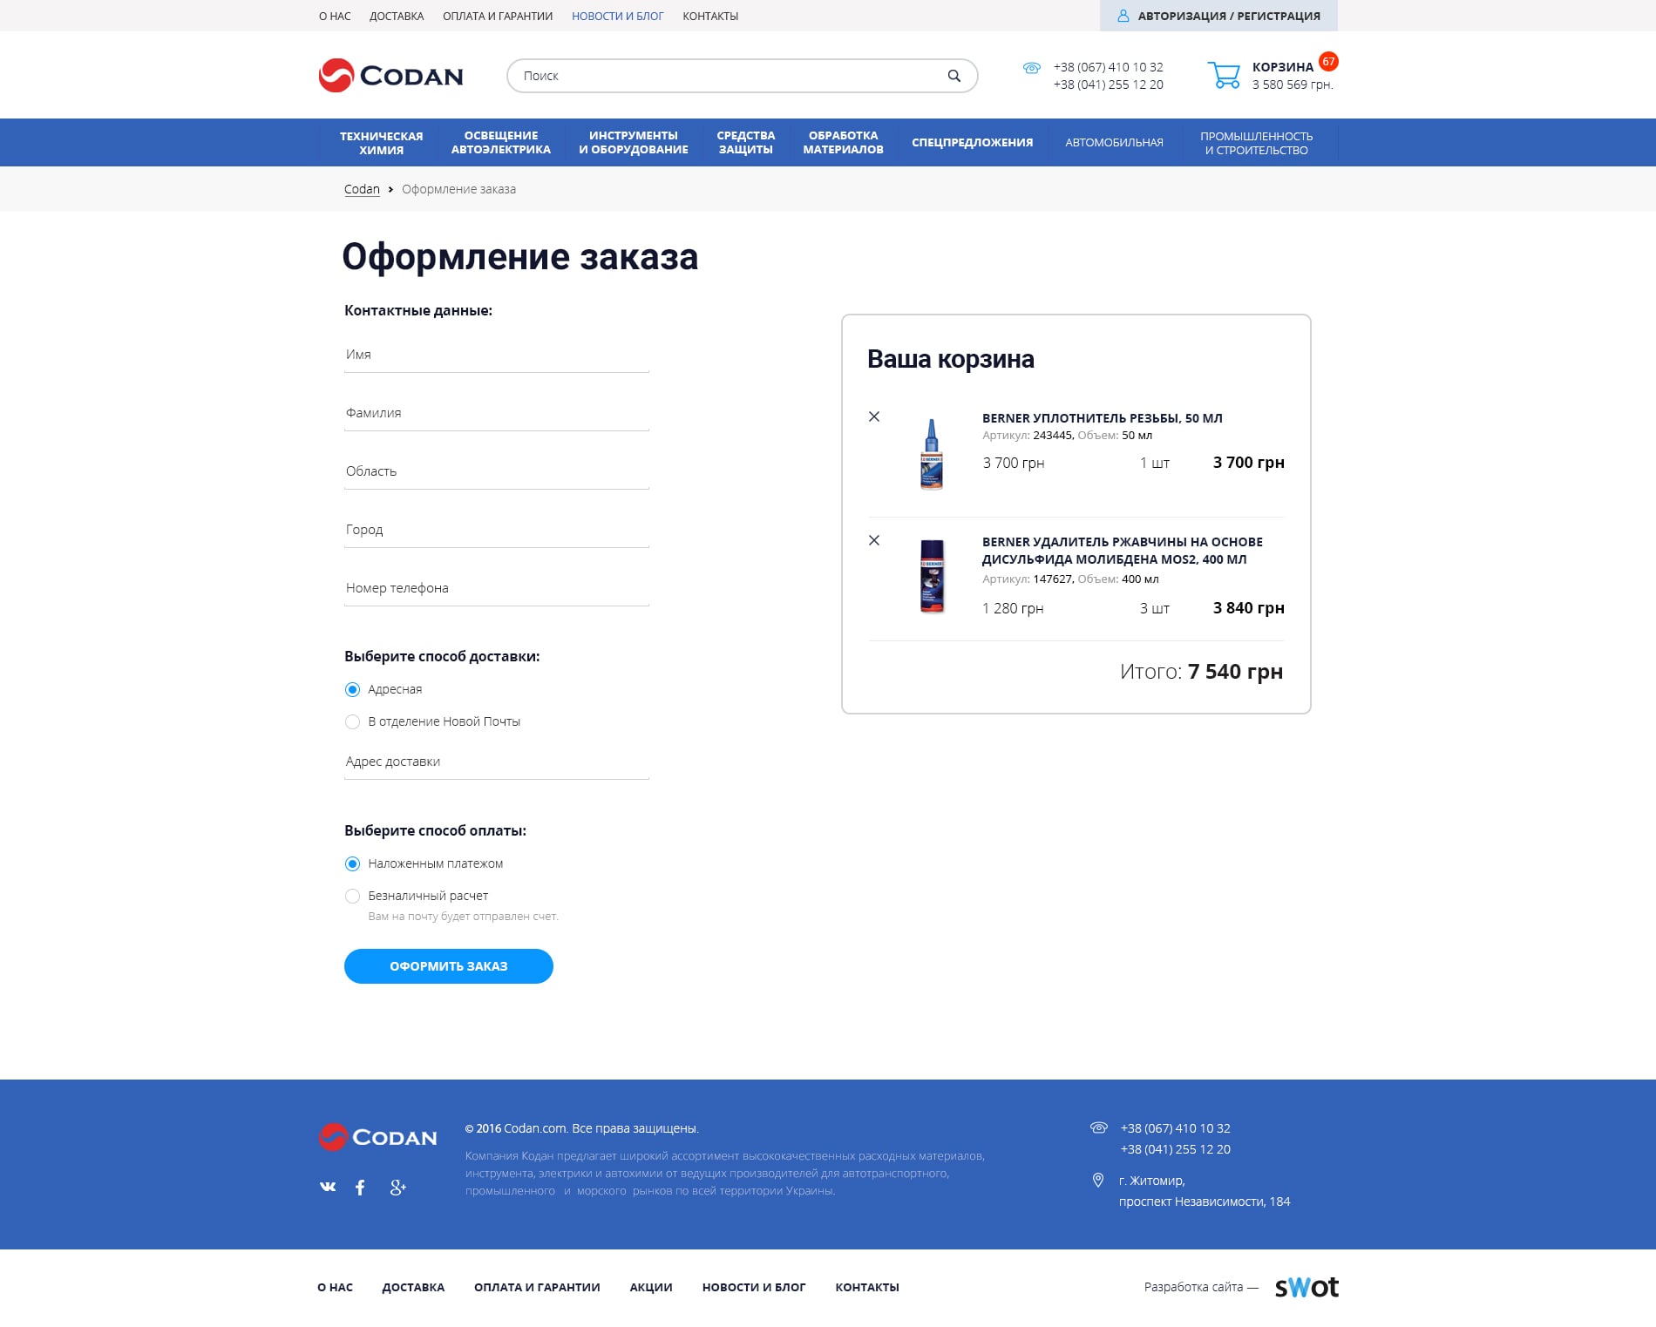Open the Facebook icon in footer
The image size is (1656, 1327).
tap(360, 1188)
